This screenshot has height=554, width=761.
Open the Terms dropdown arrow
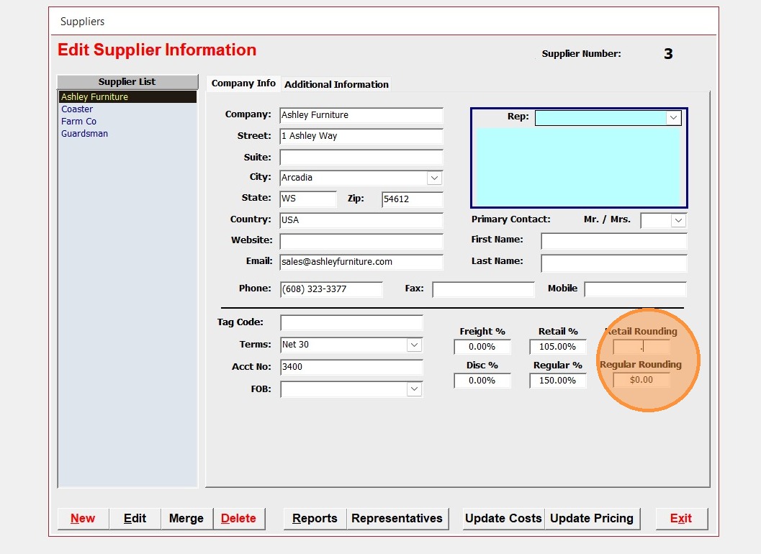414,345
